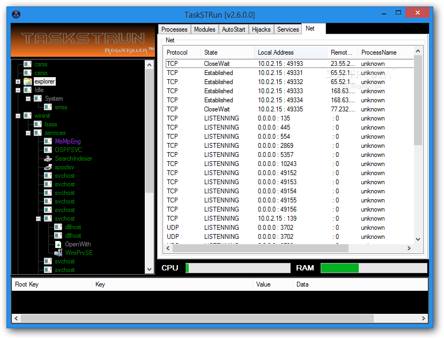Viewport: 444px width, 339px height.
Task: Sort by Protocol column header
Action: click(182, 52)
